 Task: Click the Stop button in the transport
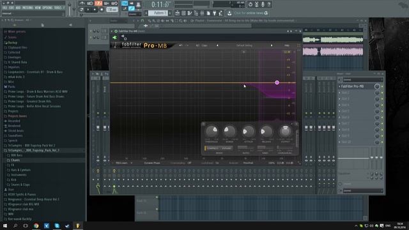tap(95, 10)
